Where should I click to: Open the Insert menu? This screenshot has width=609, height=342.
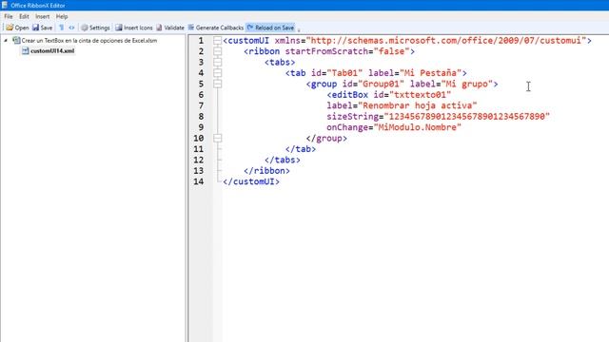[42, 16]
